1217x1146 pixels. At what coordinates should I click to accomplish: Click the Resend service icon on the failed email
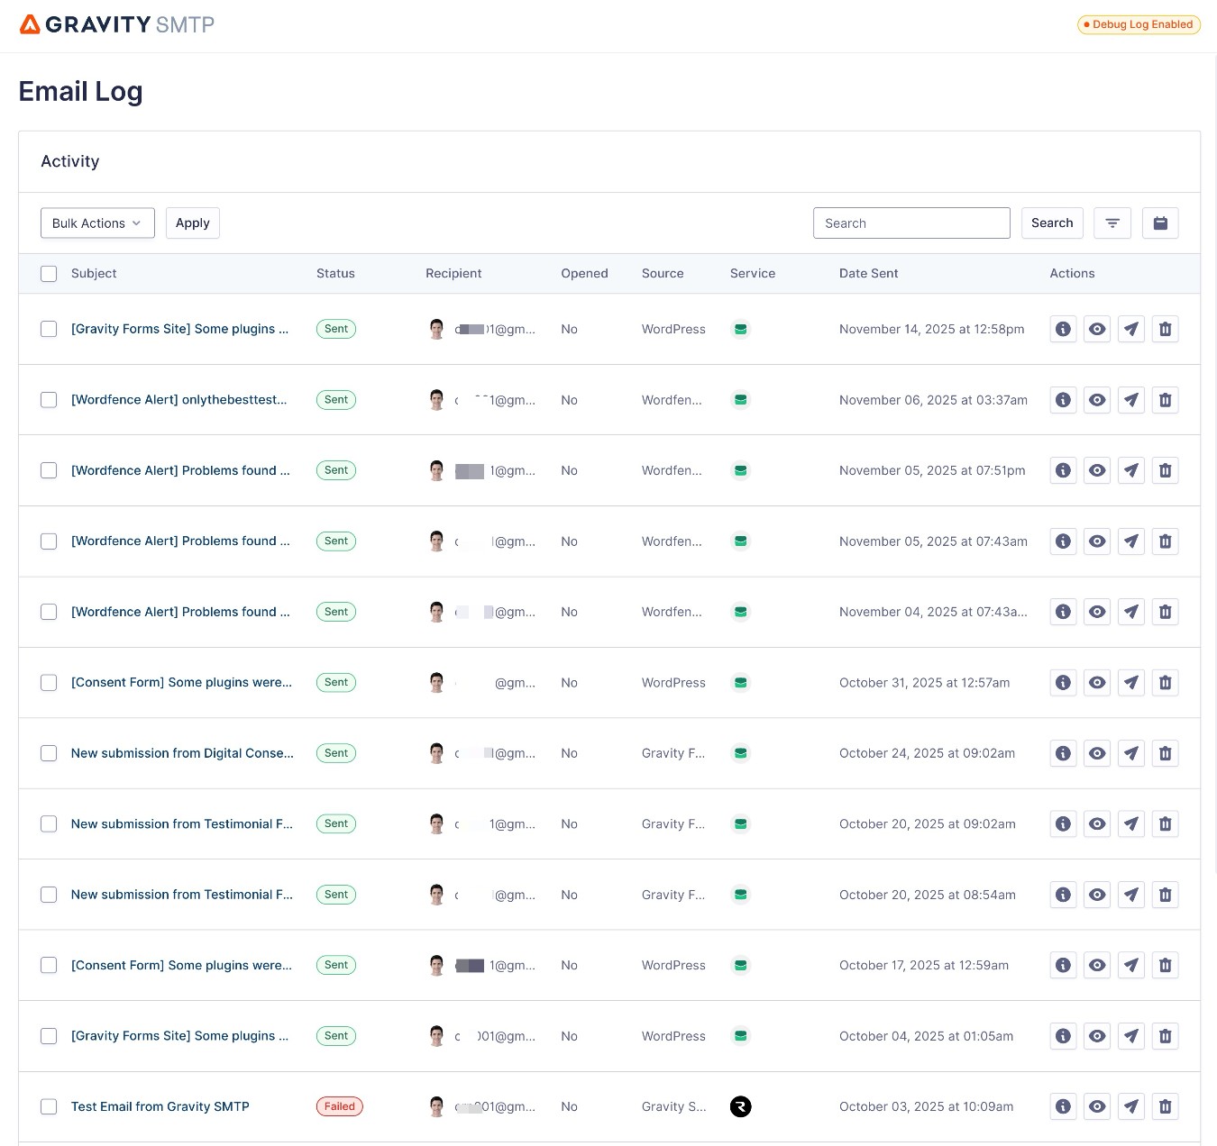740,1106
